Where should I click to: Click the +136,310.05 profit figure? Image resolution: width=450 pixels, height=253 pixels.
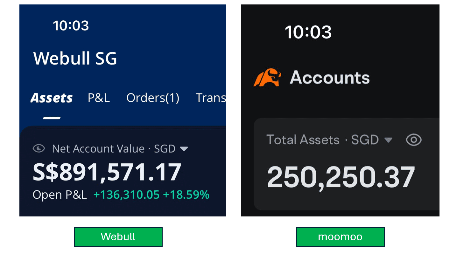[x=126, y=195]
